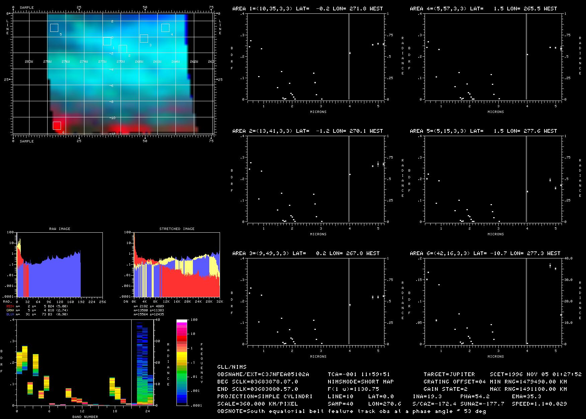Click the 'BAND NUMBER' axis label
586x419 pixels.
pos(85,417)
